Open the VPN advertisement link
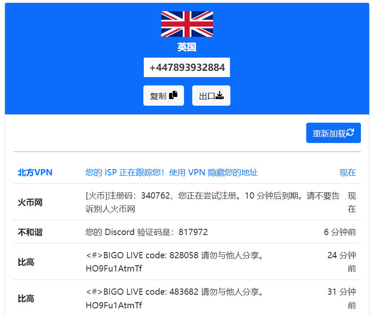 coord(172,173)
